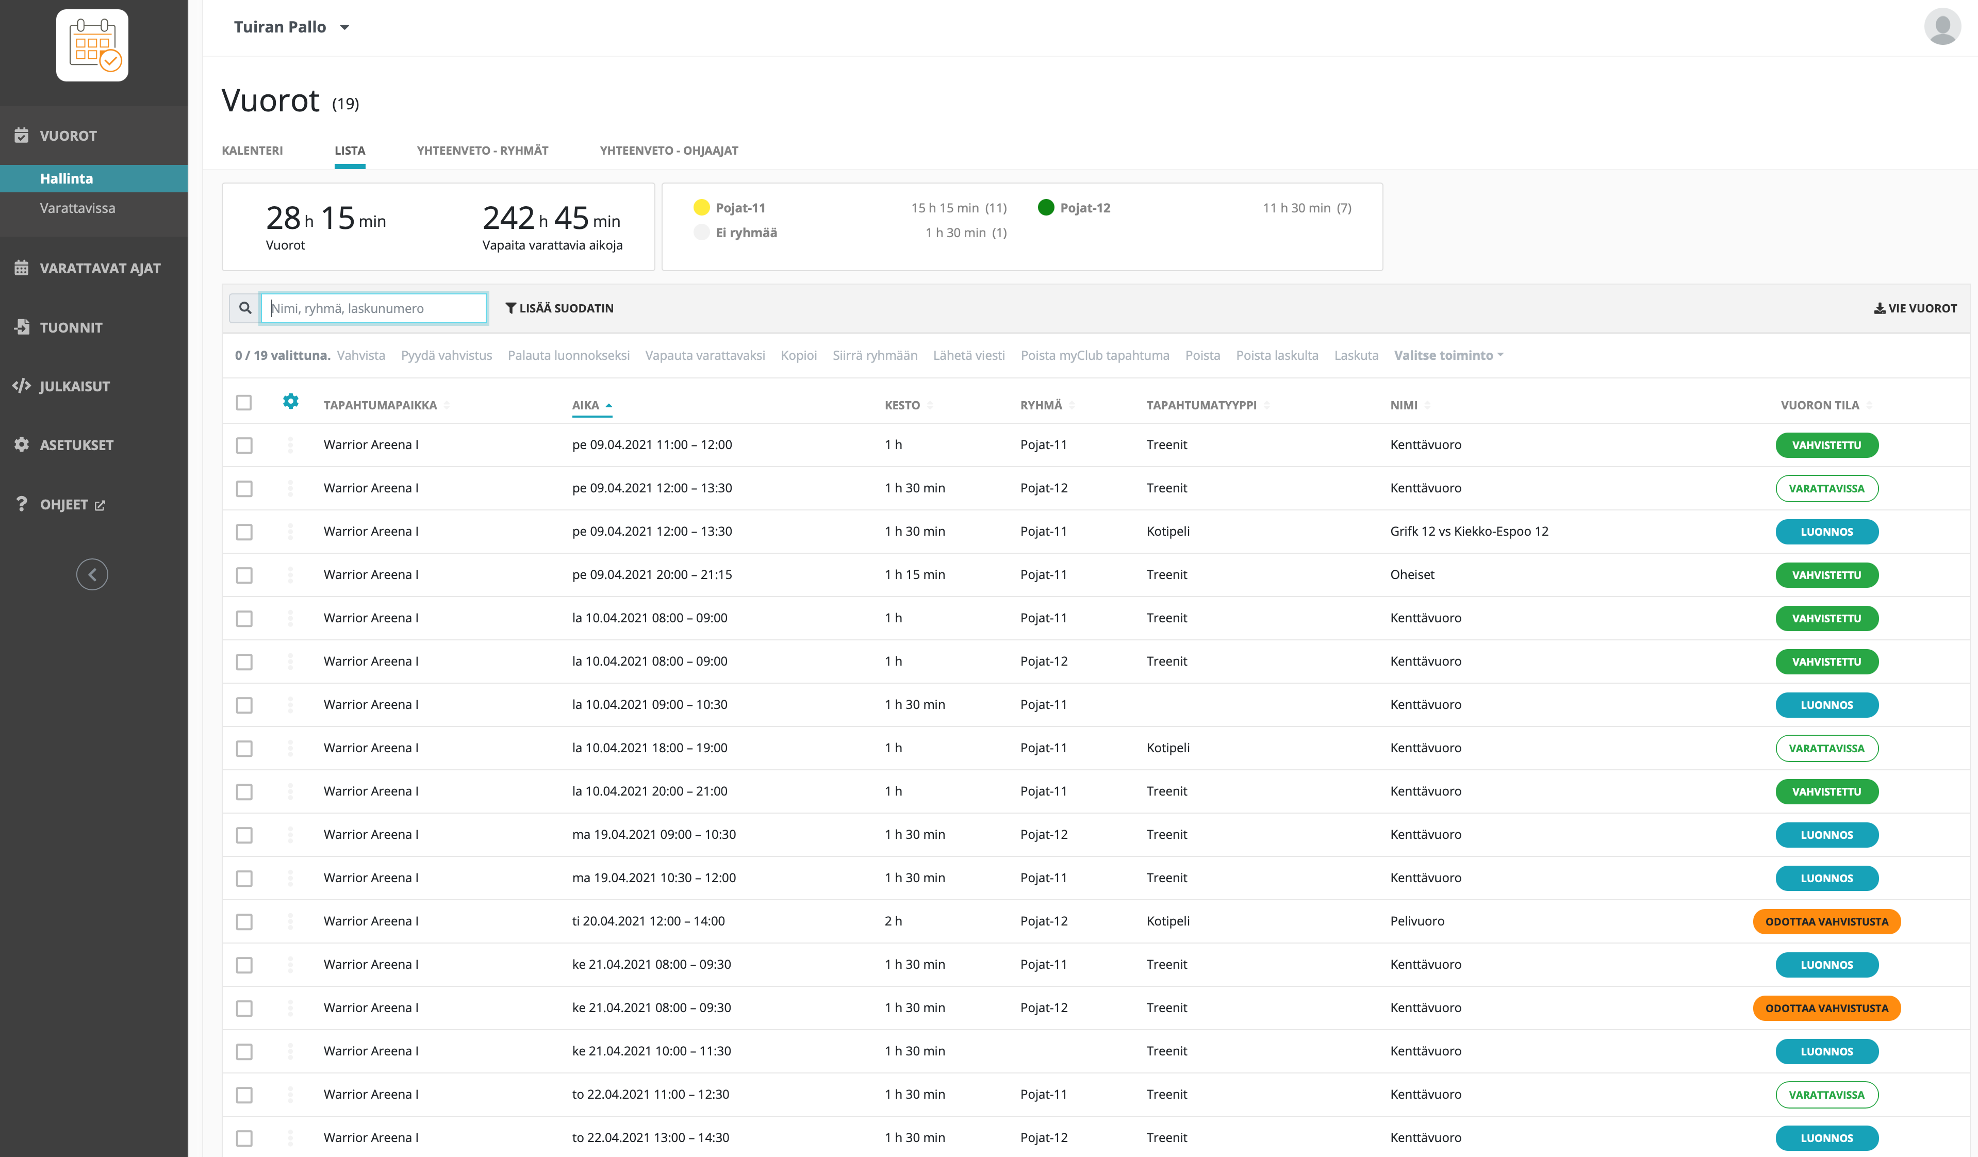Click the Ohjeet question mark icon
Viewport: 1978px width, 1157px height.
tap(21, 504)
